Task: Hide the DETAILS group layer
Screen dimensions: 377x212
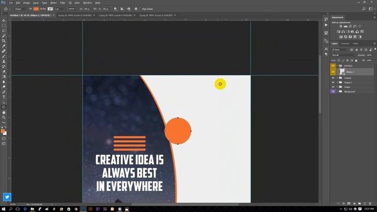Action: click(x=333, y=65)
